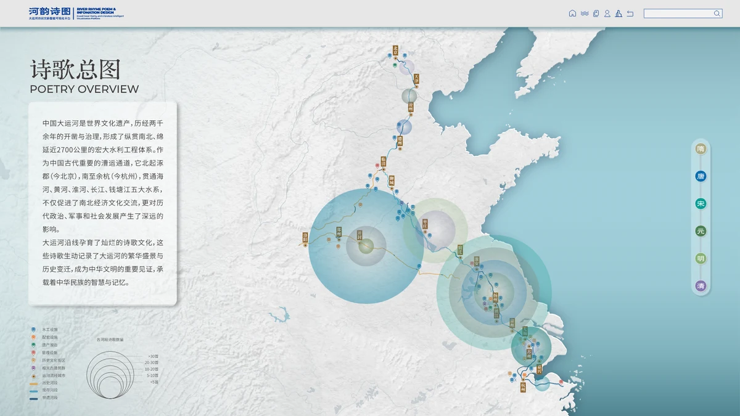Screen dimensions: 740x416
Task: Click the 配套设施 orange legend pin
Action: (33, 338)
